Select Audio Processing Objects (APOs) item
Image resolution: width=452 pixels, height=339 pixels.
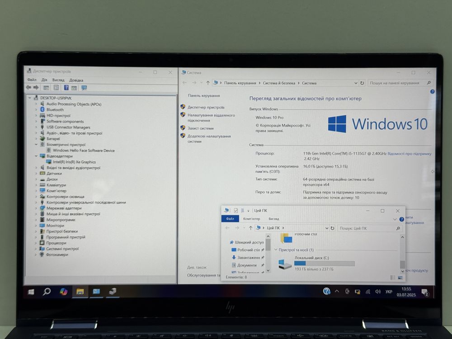pos(74,104)
